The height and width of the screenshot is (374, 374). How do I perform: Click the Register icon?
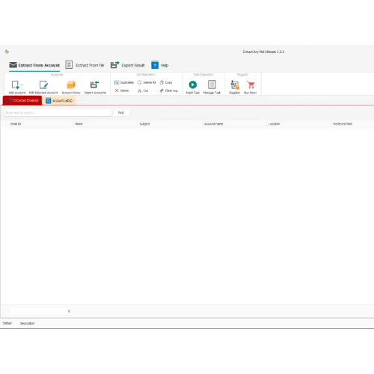235,85
